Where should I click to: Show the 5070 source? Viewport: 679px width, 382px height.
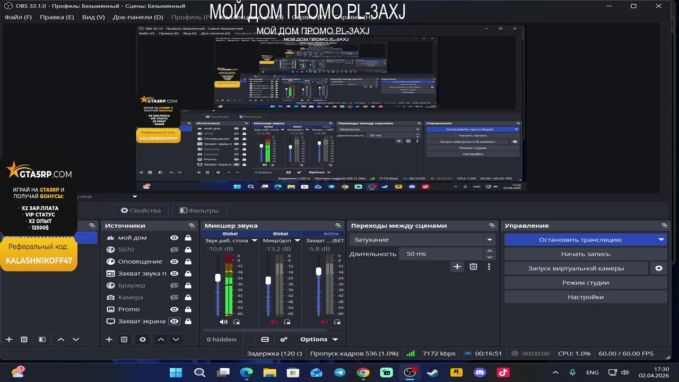tap(174, 250)
